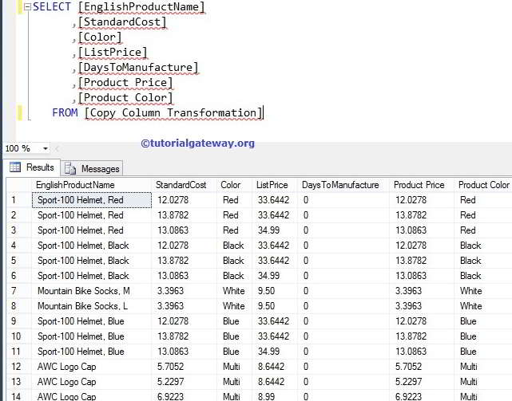Click [Copy Column Transformation] table name in query
This screenshot has width=512, height=401.
click(x=173, y=112)
